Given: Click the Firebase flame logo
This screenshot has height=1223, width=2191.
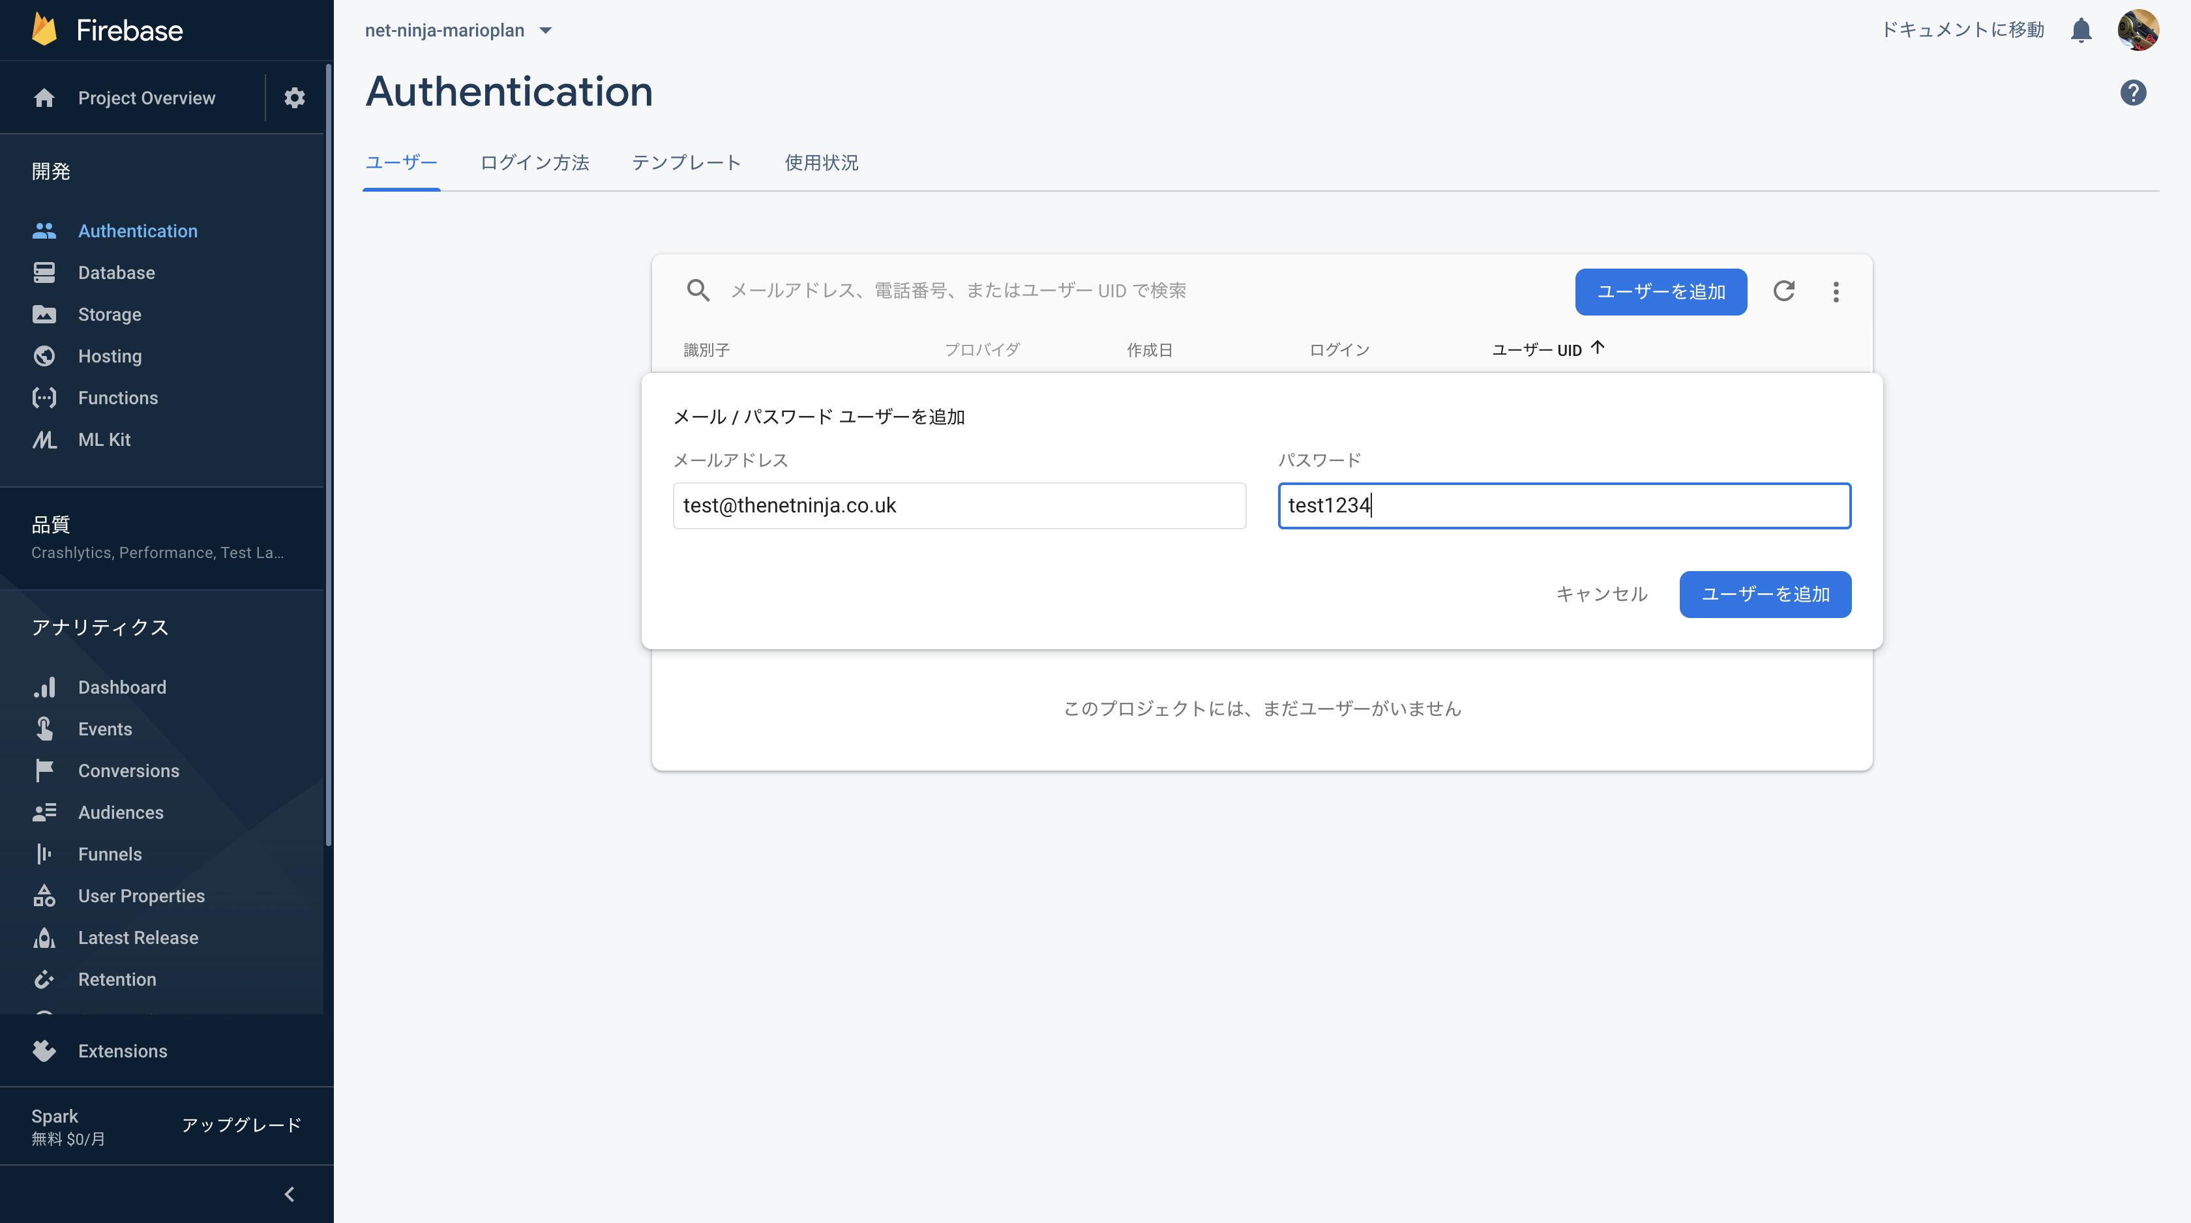Looking at the screenshot, I should tap(44, 30).
